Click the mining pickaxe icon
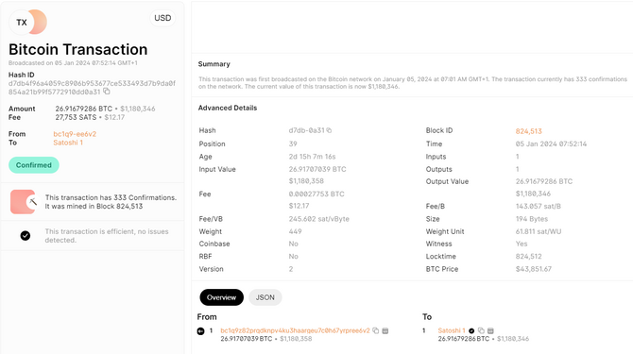The image size is (633, 354). point(33,202)
